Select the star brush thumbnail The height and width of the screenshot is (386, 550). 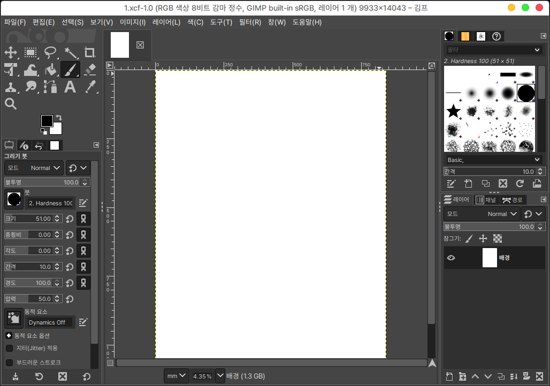point(453,111)
